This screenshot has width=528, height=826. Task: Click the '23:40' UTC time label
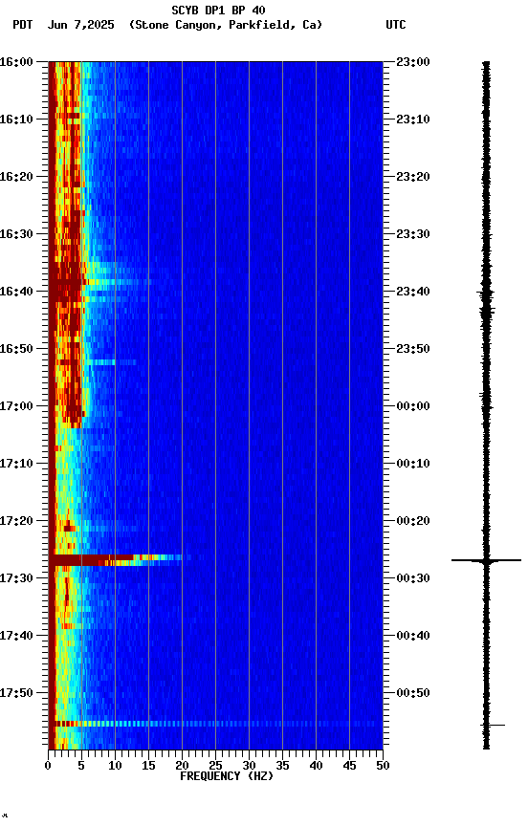point(413,292)
